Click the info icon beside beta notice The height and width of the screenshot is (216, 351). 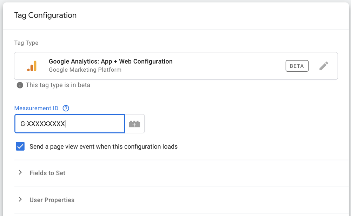pyautogui.click(x=20, y=85)
